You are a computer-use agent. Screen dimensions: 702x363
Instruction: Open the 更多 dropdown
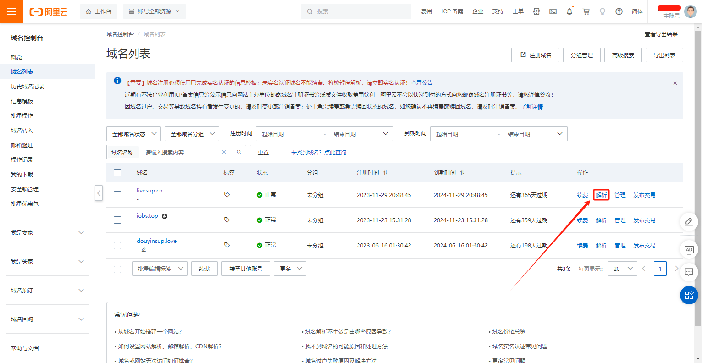290,269
